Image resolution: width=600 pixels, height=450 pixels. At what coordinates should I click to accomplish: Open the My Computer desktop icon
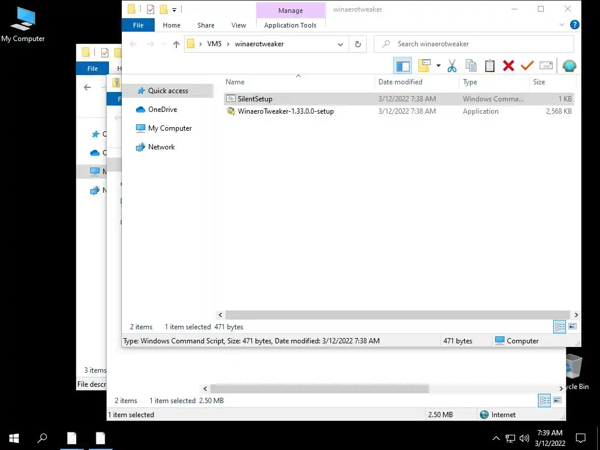[23, 25]
